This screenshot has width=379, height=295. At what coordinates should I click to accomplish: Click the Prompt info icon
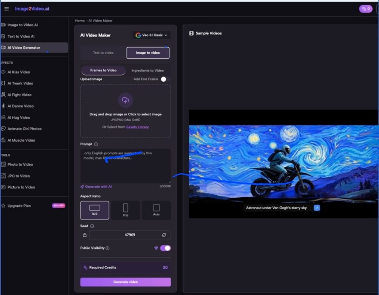pos(96,144)
